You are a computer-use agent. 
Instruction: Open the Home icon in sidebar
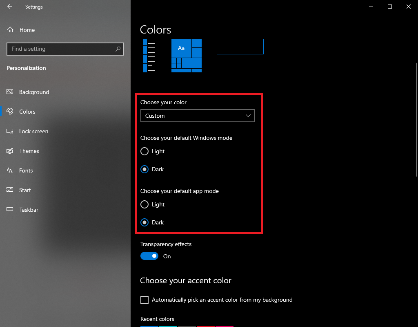click(10, 30)
